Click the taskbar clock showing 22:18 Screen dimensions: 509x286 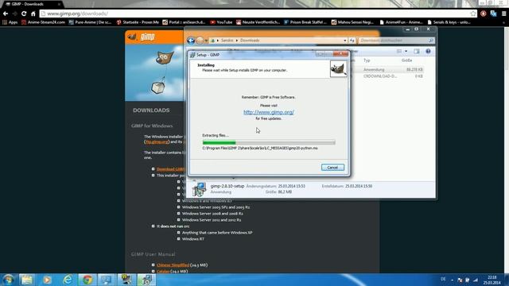click(492, 280)
